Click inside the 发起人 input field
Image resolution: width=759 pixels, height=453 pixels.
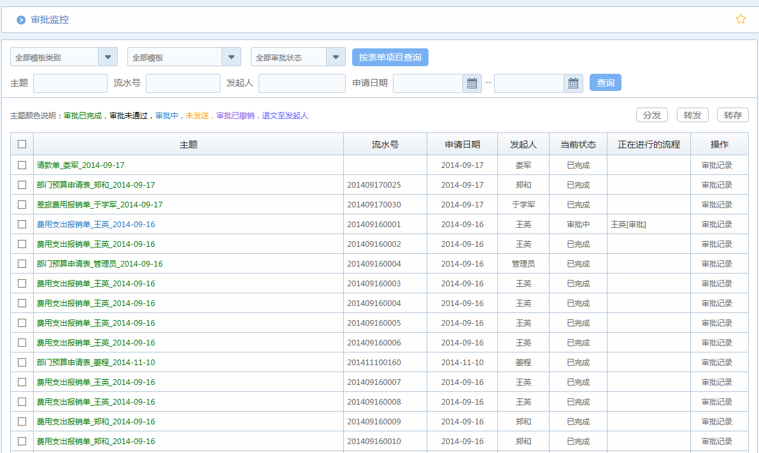point(302,83)
